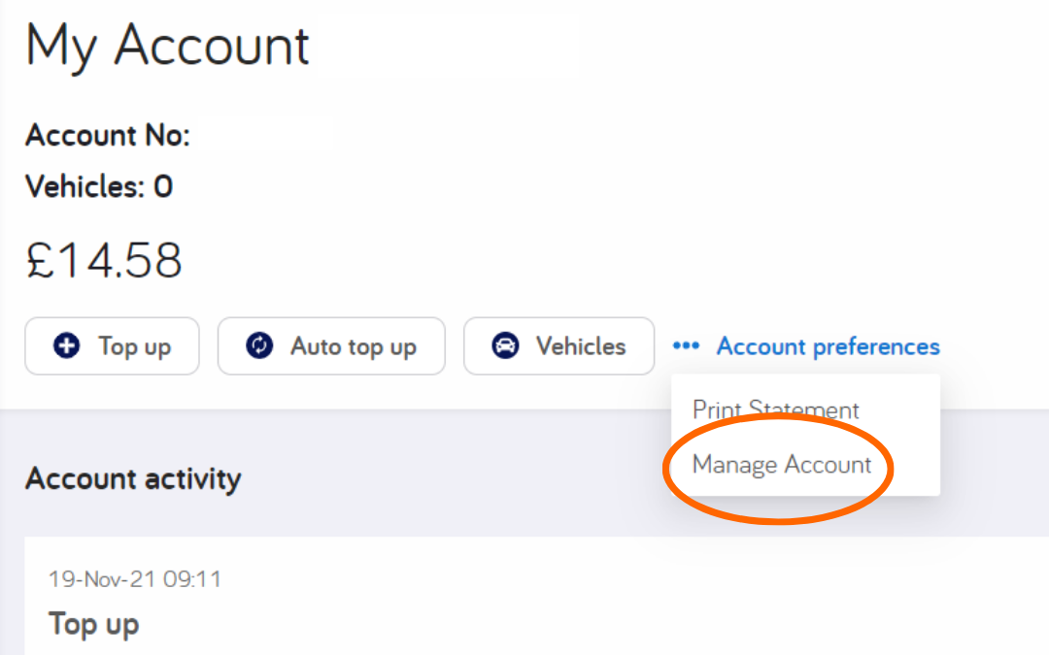Click the My Account page heading
The height and width of the screenshot is (655, 1049).
[x=167, y=46]
